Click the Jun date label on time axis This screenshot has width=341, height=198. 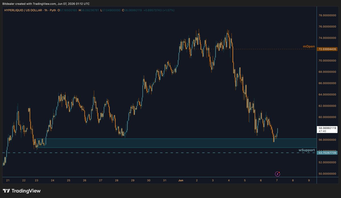[180, 180]
